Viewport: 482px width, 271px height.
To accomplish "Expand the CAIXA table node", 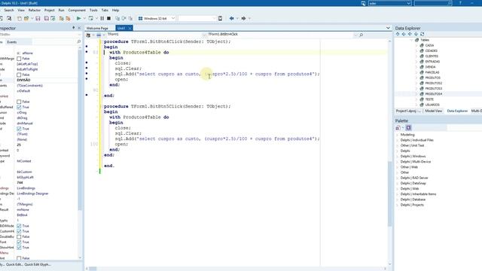I will pos(416,45).
